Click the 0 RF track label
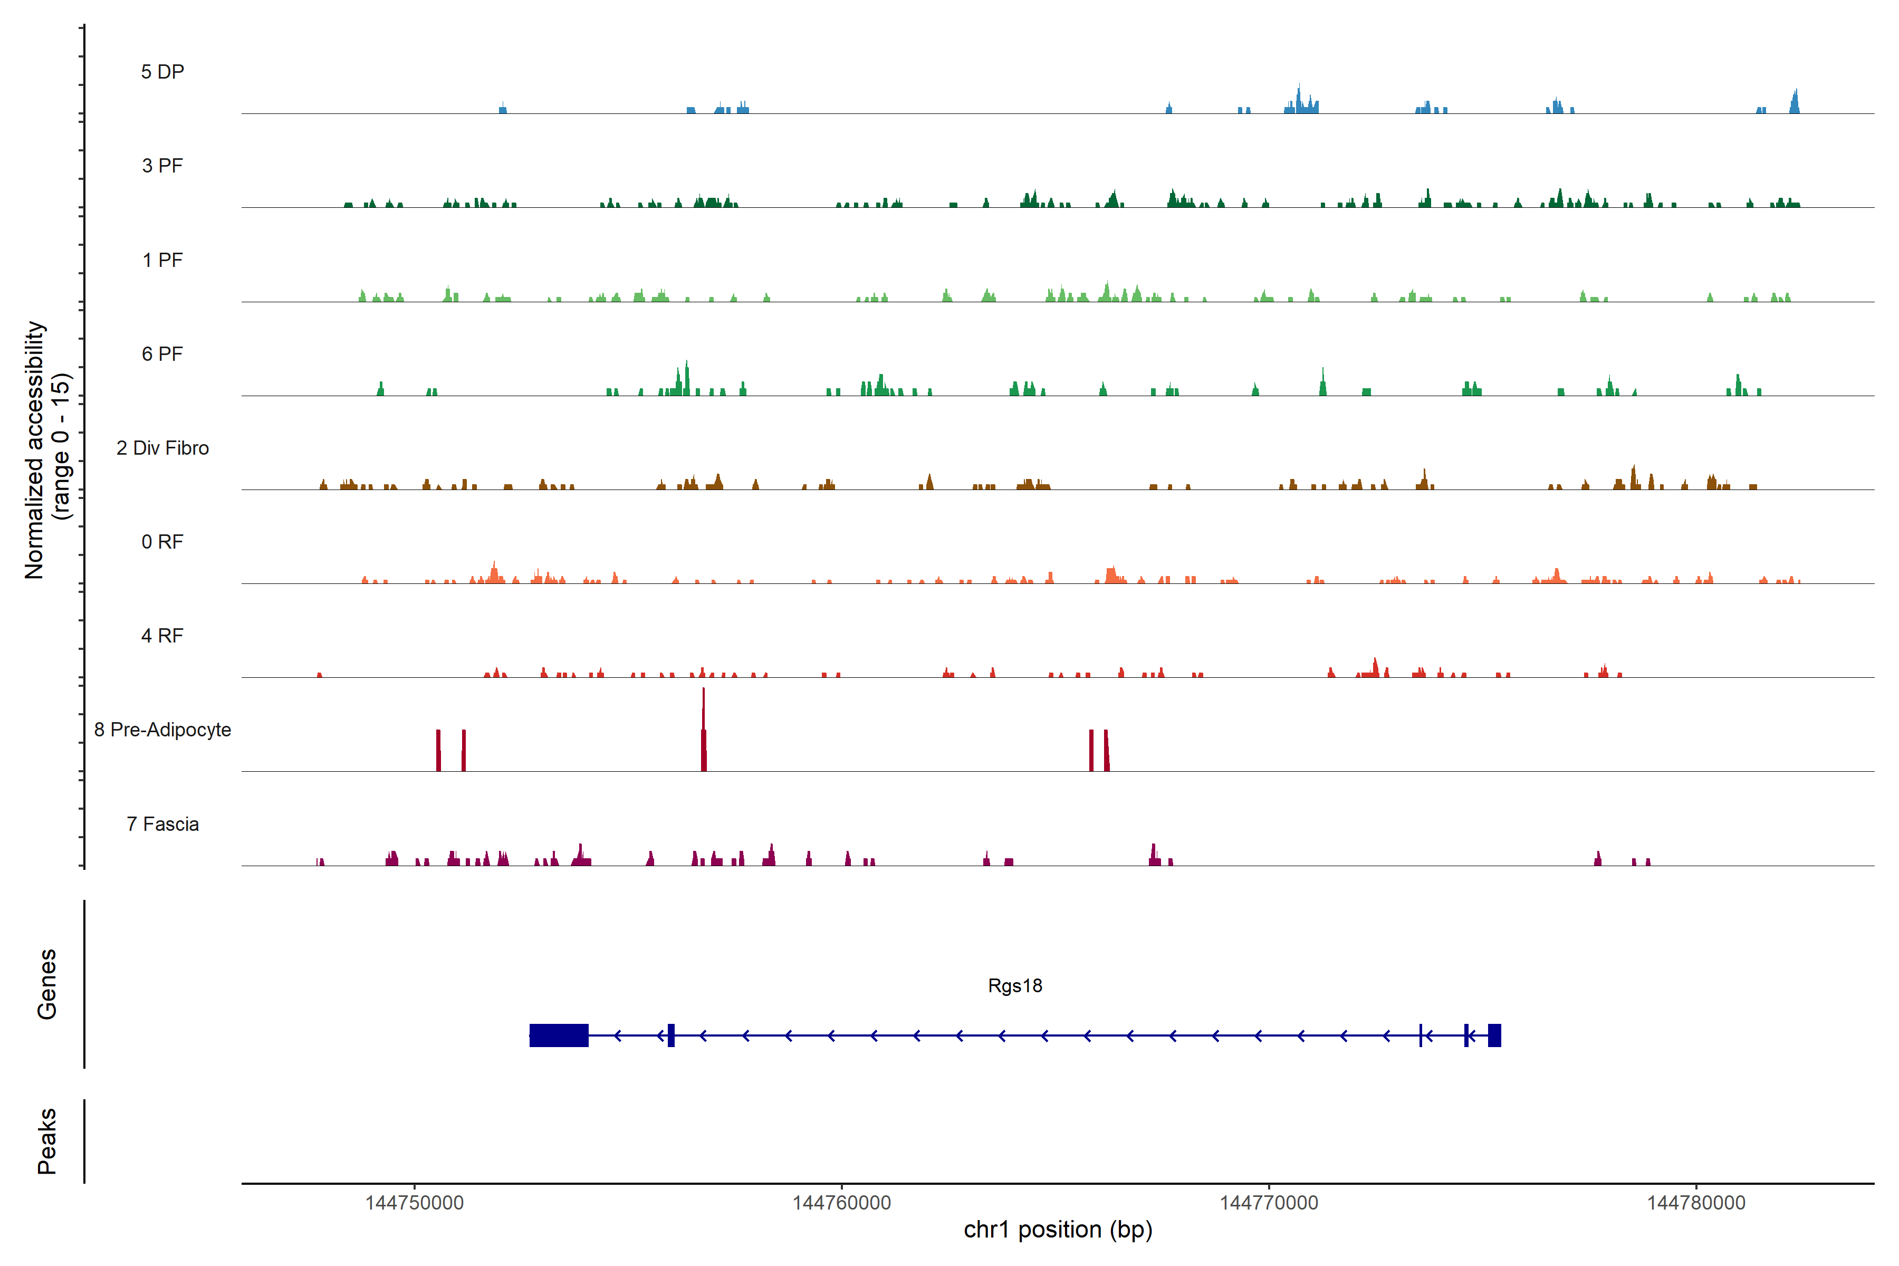This screenshot has height=1266, width=1899. [x=162, y=542]
